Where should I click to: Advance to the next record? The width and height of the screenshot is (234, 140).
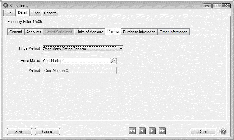(152, 131)
